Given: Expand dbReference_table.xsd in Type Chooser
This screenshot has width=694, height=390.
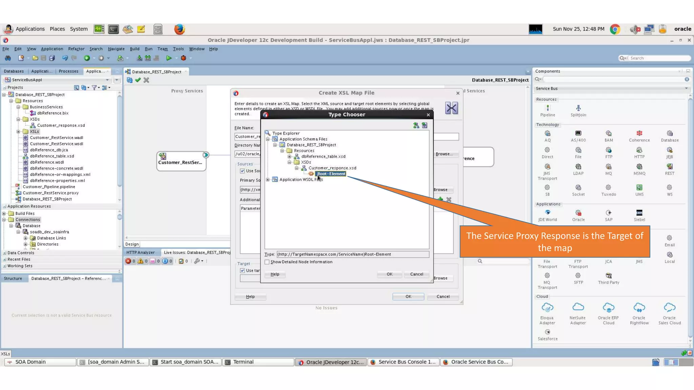Looking at the screenshot, I should (x=289, y=156).
